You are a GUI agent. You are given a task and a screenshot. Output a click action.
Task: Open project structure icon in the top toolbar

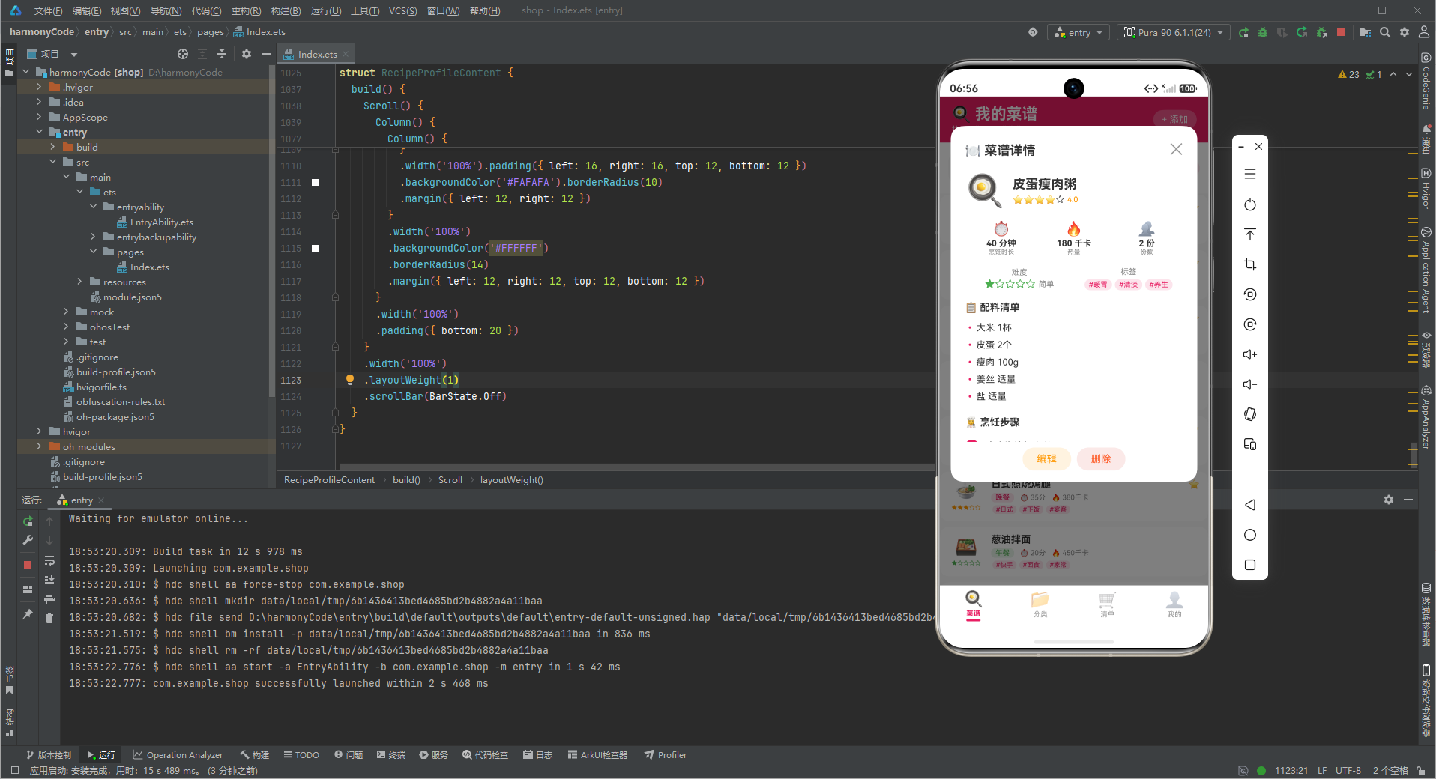(x=1366, y=32)
